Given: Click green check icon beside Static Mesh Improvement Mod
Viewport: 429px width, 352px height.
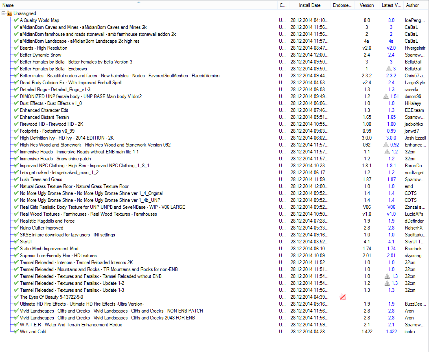Looking at the screenshot, I should click(x=16, y=248).
